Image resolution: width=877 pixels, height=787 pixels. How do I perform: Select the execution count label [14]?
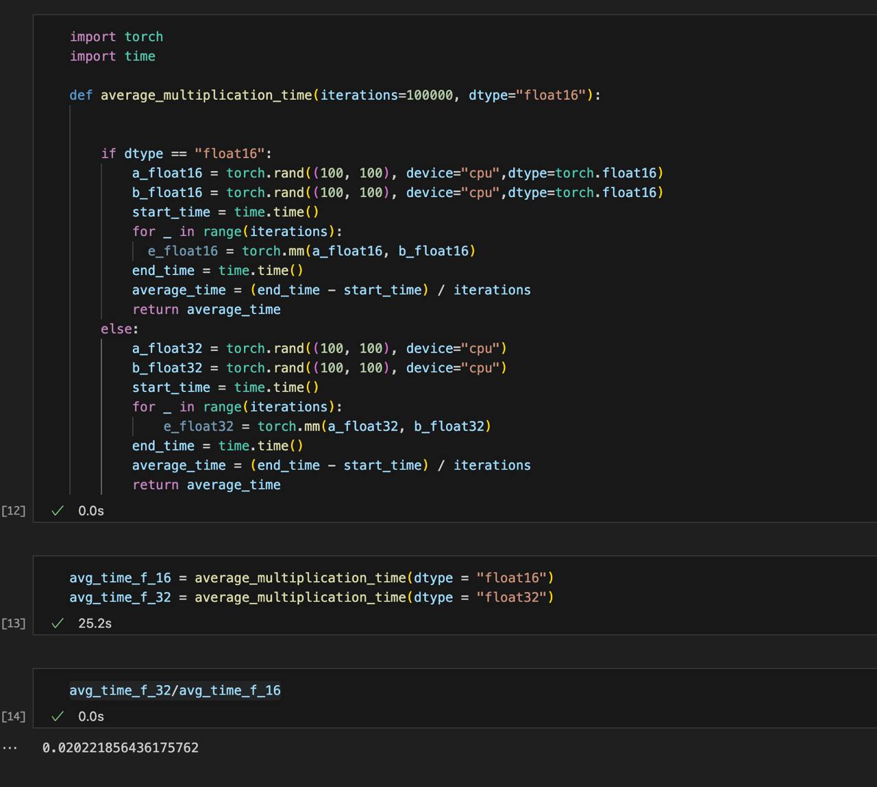pyautogui.click(x=14, y=716)
